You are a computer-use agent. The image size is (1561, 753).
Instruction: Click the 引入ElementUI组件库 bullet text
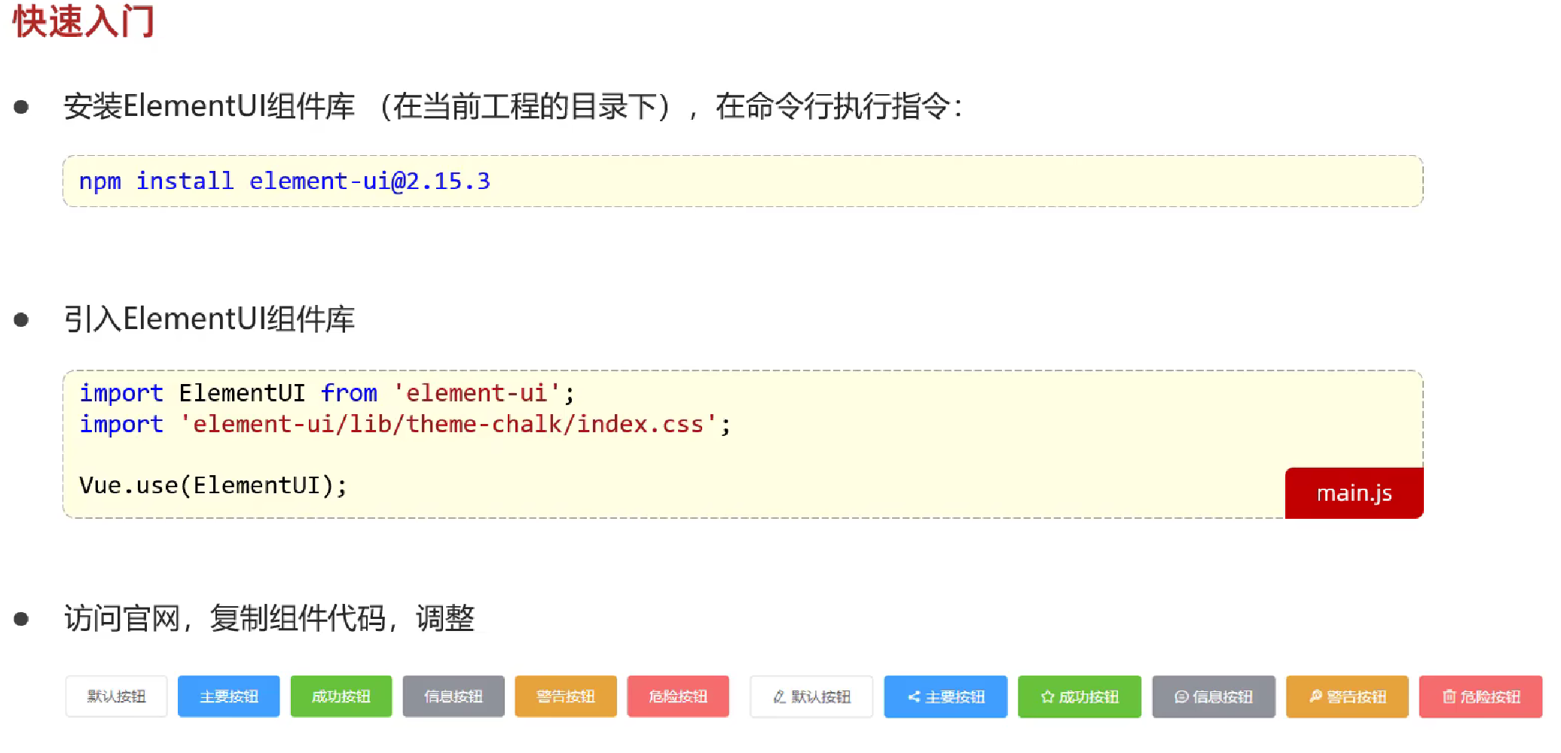[209, 319]
